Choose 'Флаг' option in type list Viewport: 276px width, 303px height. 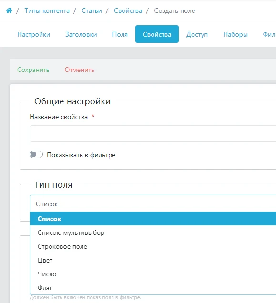pos(153,288)
